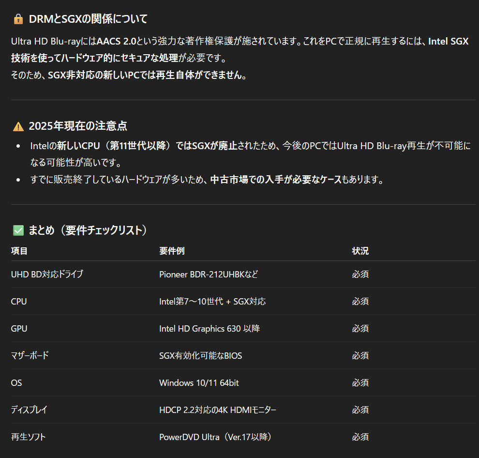Viewport: 479px width, 458px height.
Task: Click the table header 項目
Action: coord(19,251)
